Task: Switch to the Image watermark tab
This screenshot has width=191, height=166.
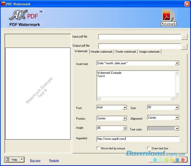Action: (150, 52)
